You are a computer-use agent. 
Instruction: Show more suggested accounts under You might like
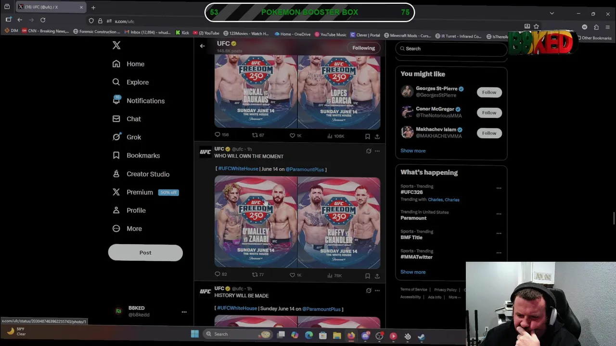413,151
